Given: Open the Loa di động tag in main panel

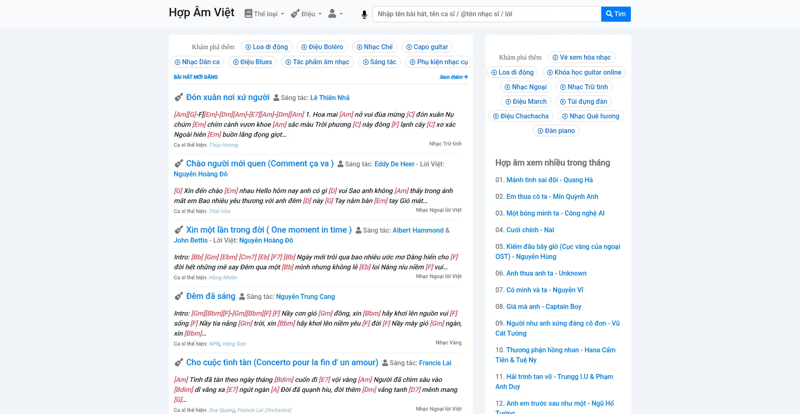Looking at the screenshot, I should [x=267, y=47].
